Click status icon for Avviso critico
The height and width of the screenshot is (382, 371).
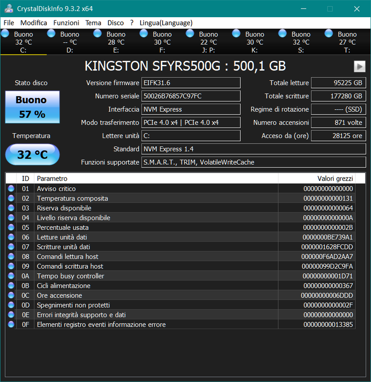11,189
